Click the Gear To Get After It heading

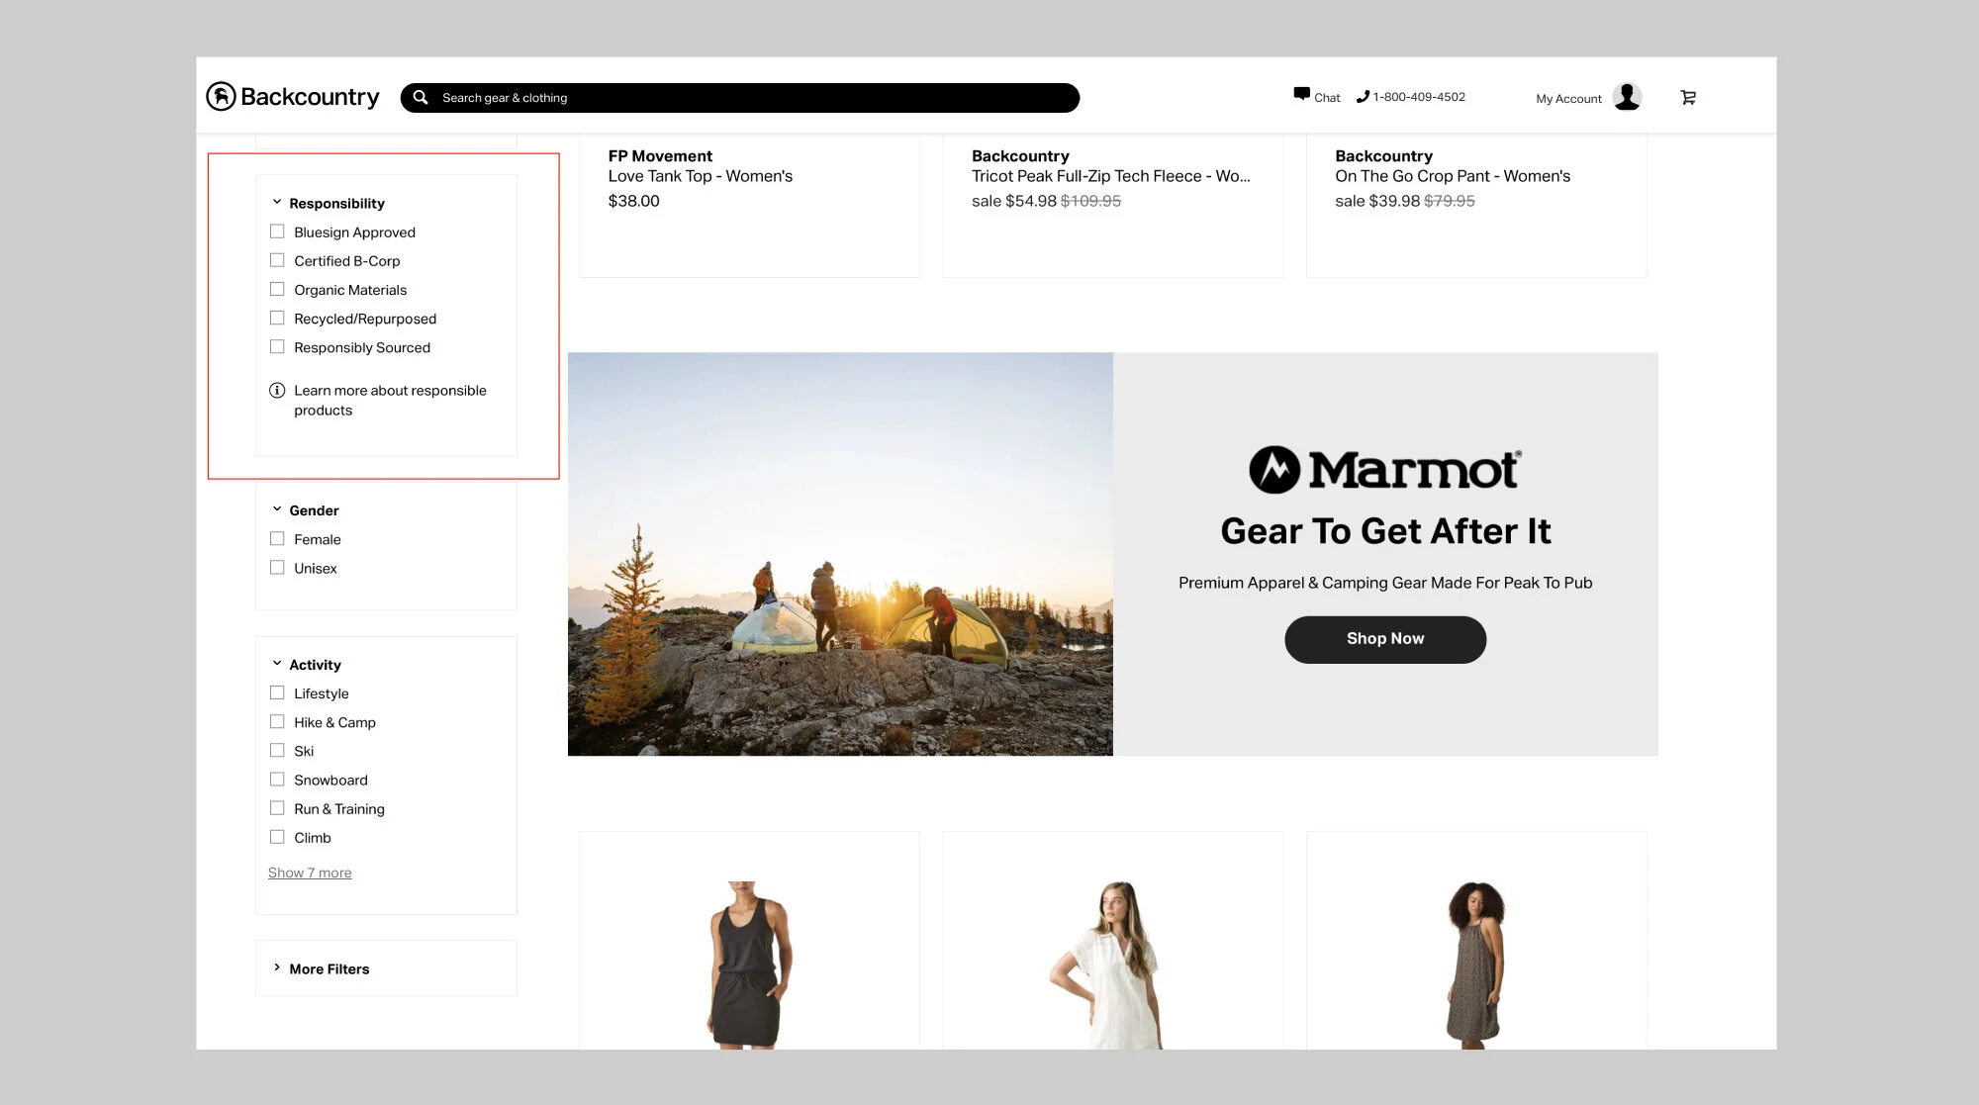point(1385,531)
